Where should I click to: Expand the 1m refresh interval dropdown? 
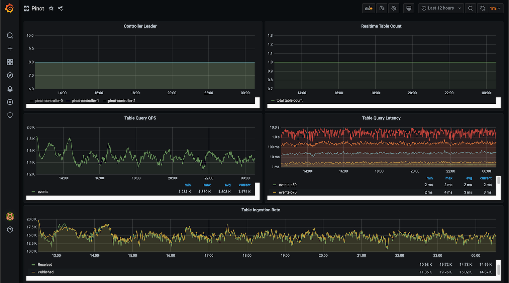click(x=495, y=8)
